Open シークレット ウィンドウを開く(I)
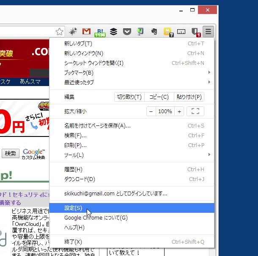Viewport: 258px width, 256px height. point(132,63)
